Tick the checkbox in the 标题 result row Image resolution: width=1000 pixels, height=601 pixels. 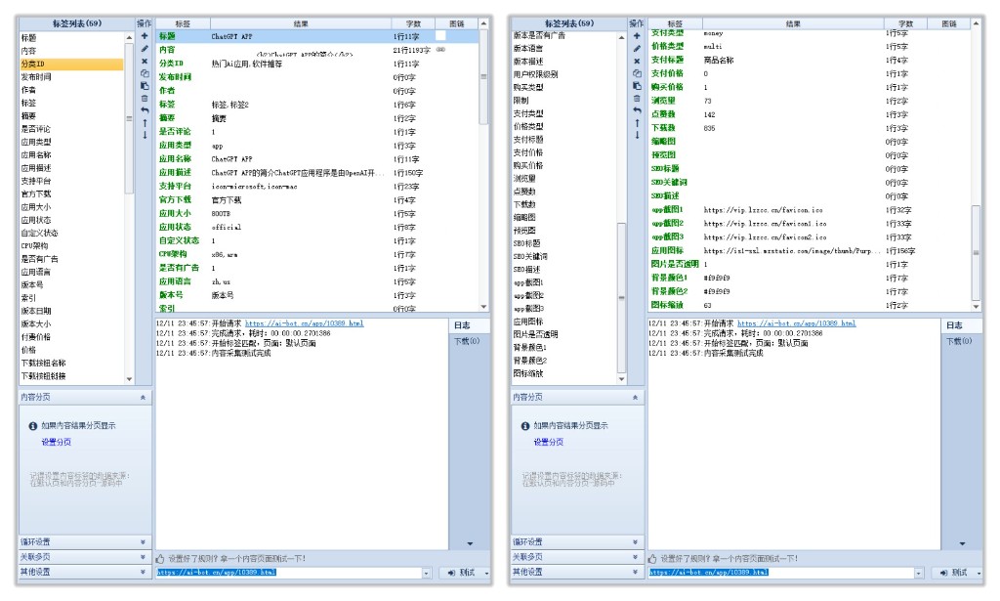click(439, 36)
